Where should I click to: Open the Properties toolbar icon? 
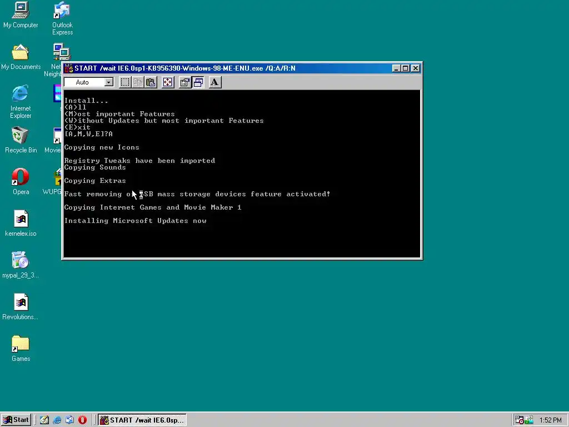[184, 82]
